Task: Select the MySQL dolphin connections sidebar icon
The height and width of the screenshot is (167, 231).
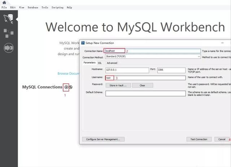Action: pyautogui.click(x=9, y=19)
